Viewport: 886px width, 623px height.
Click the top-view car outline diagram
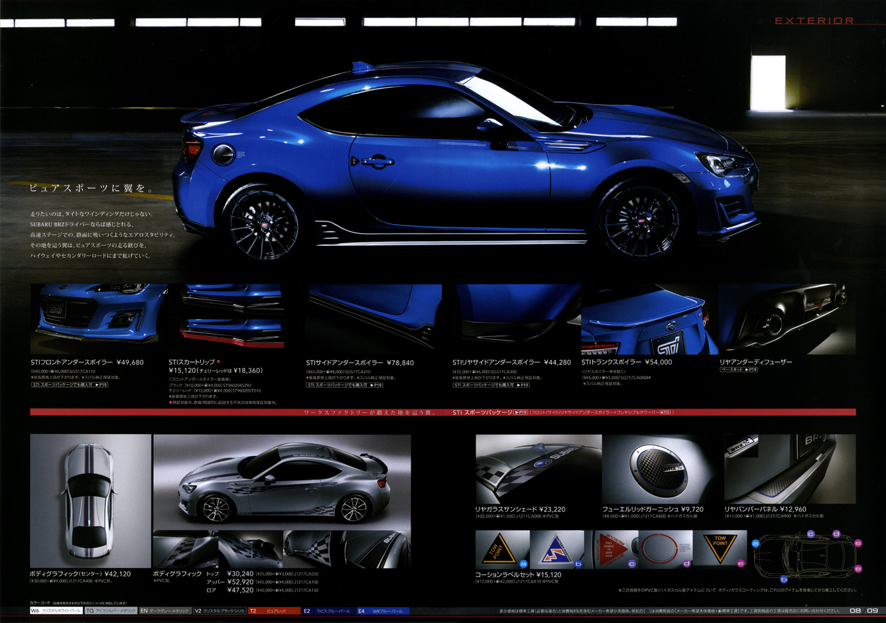804,555
